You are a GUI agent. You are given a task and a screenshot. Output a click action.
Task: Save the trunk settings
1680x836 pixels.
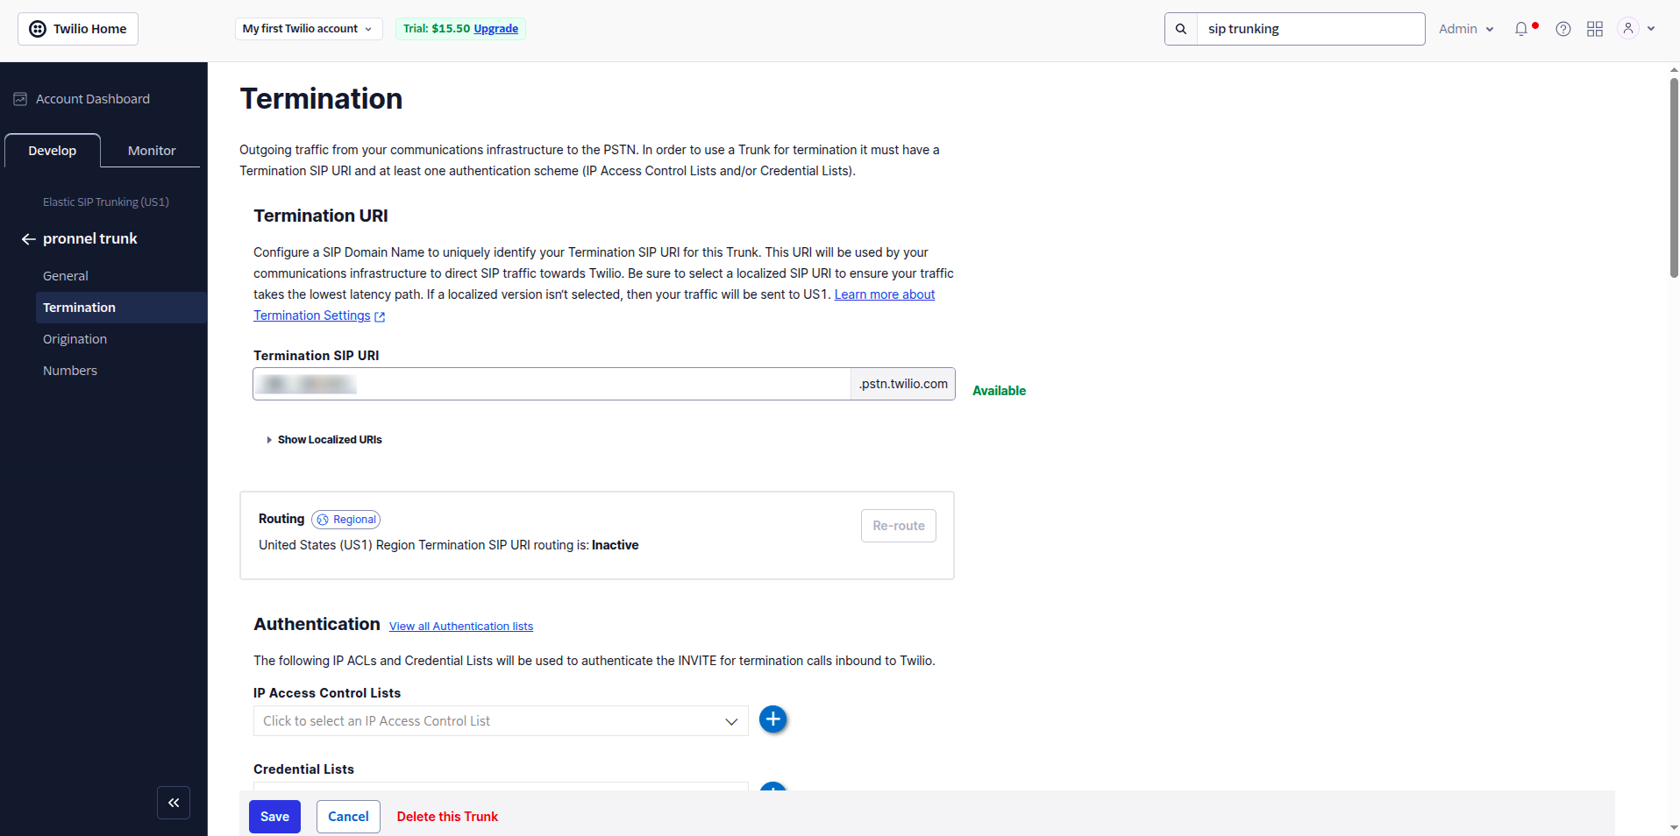coord(274,817)
